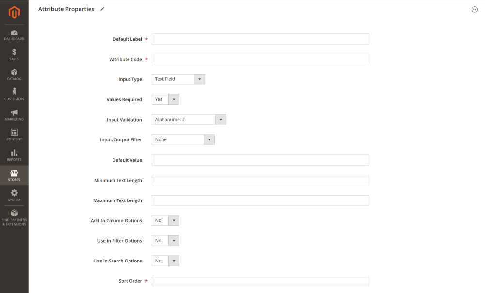Click the Values Required field label
The width and height of the screenshot is (485, 293).
[124, 99]
